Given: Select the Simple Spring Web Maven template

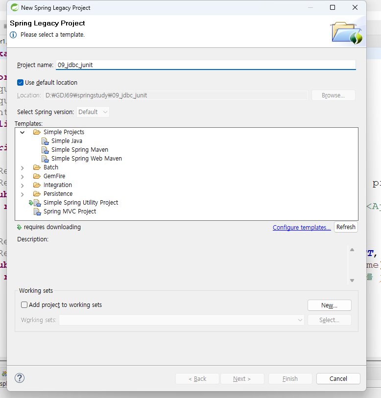Looking at the screenshot, I should point(87,159).
